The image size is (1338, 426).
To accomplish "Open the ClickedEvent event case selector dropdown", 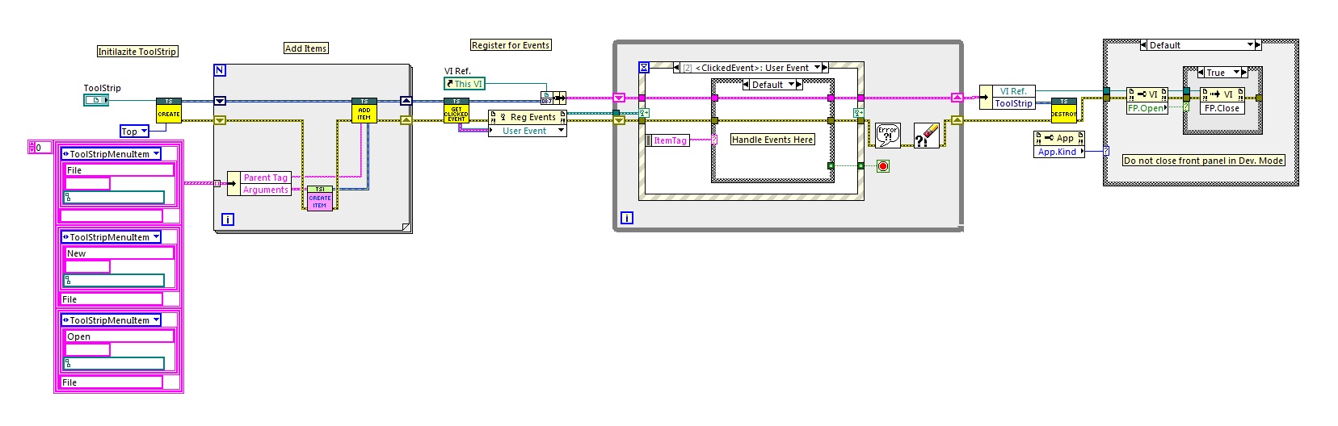I will click(817, 68).
